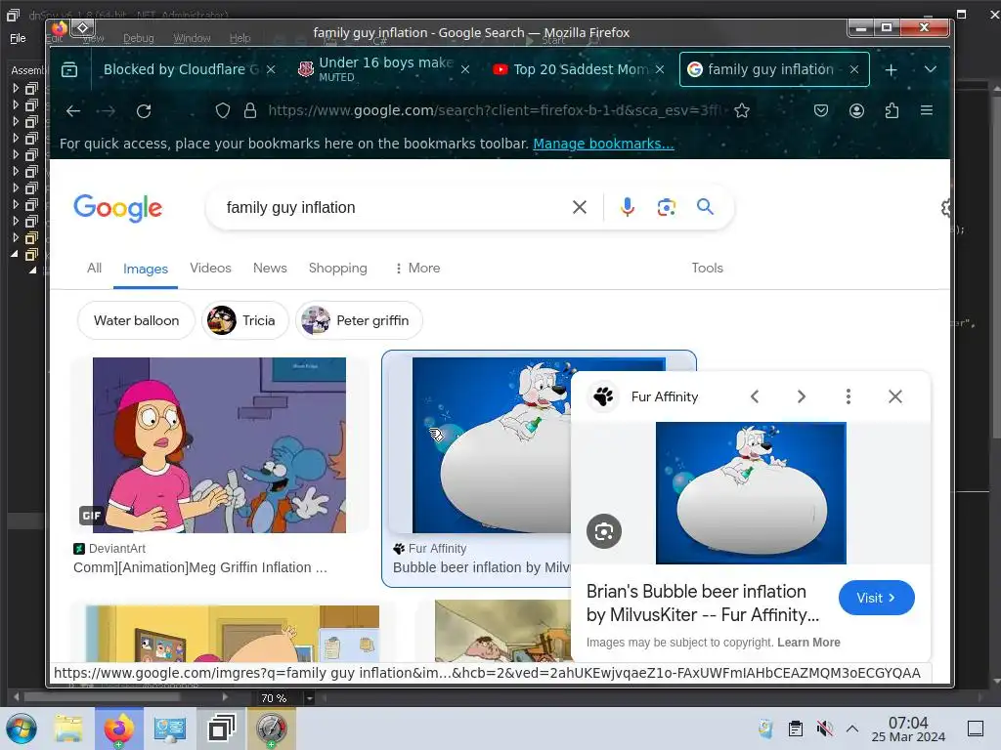The width and height of the screenshot is (1001, 750).
Task: Click the Show desktop notification button
Action: [x=976, y=729]
